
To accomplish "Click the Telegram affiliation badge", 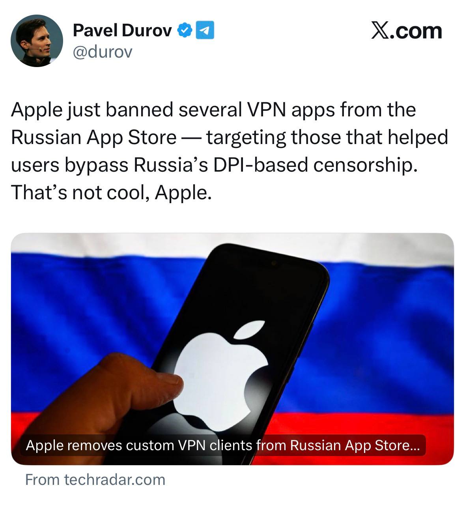I will [205, 30].
